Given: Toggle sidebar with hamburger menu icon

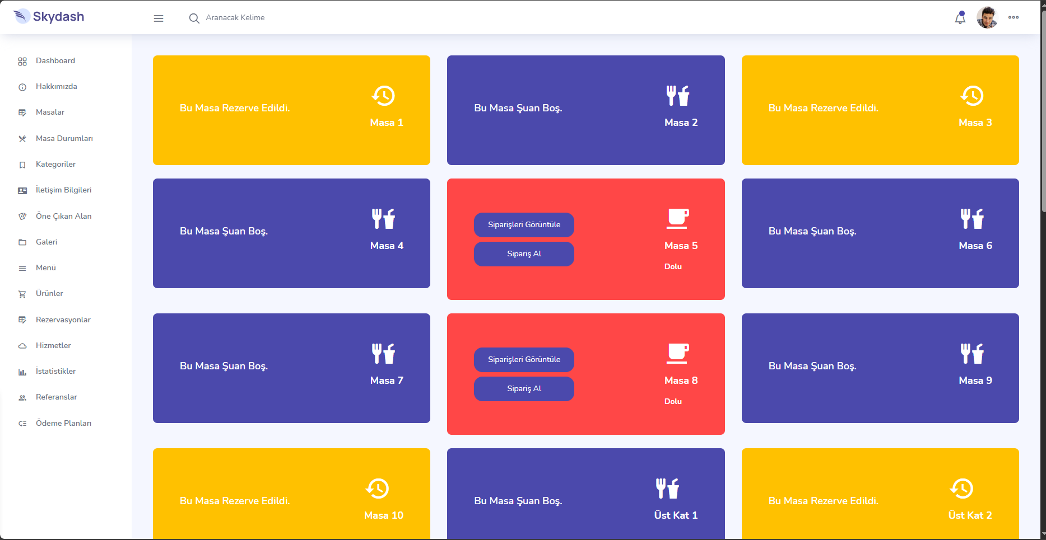Looking at the screenshot, I should pyautogui.click(x=159, y=18).
